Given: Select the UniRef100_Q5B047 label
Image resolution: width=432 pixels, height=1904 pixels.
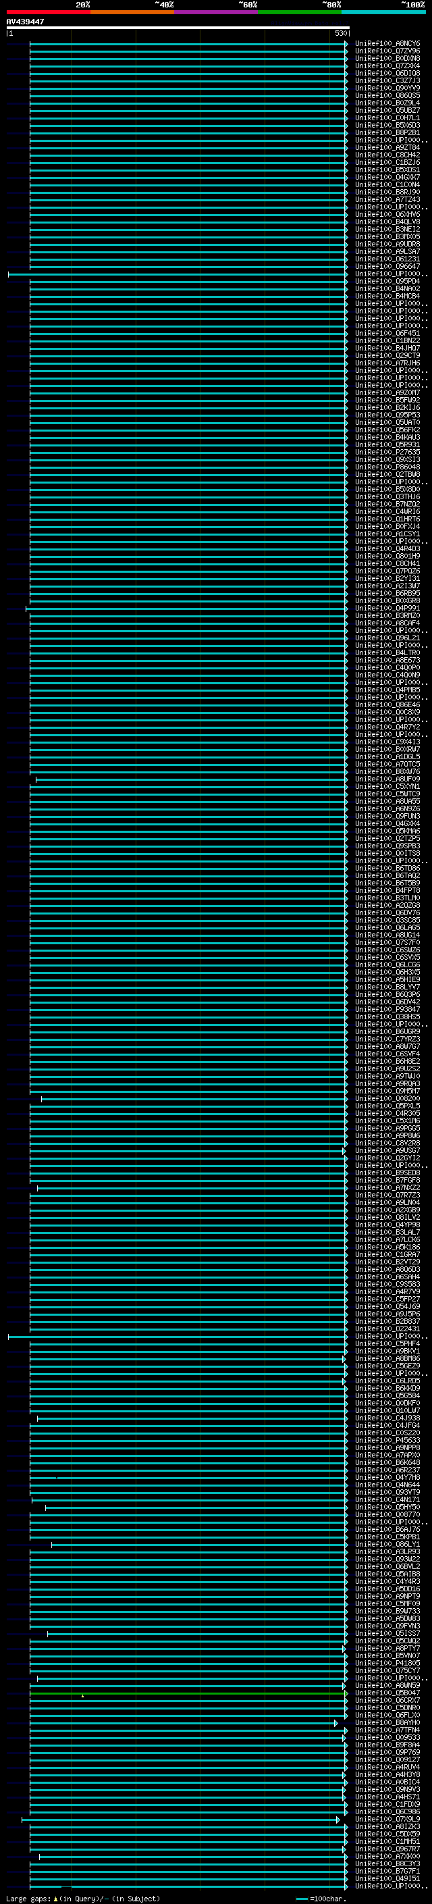Looking at the screenshot, I should pyautogui.click(x=387, y=1693).
